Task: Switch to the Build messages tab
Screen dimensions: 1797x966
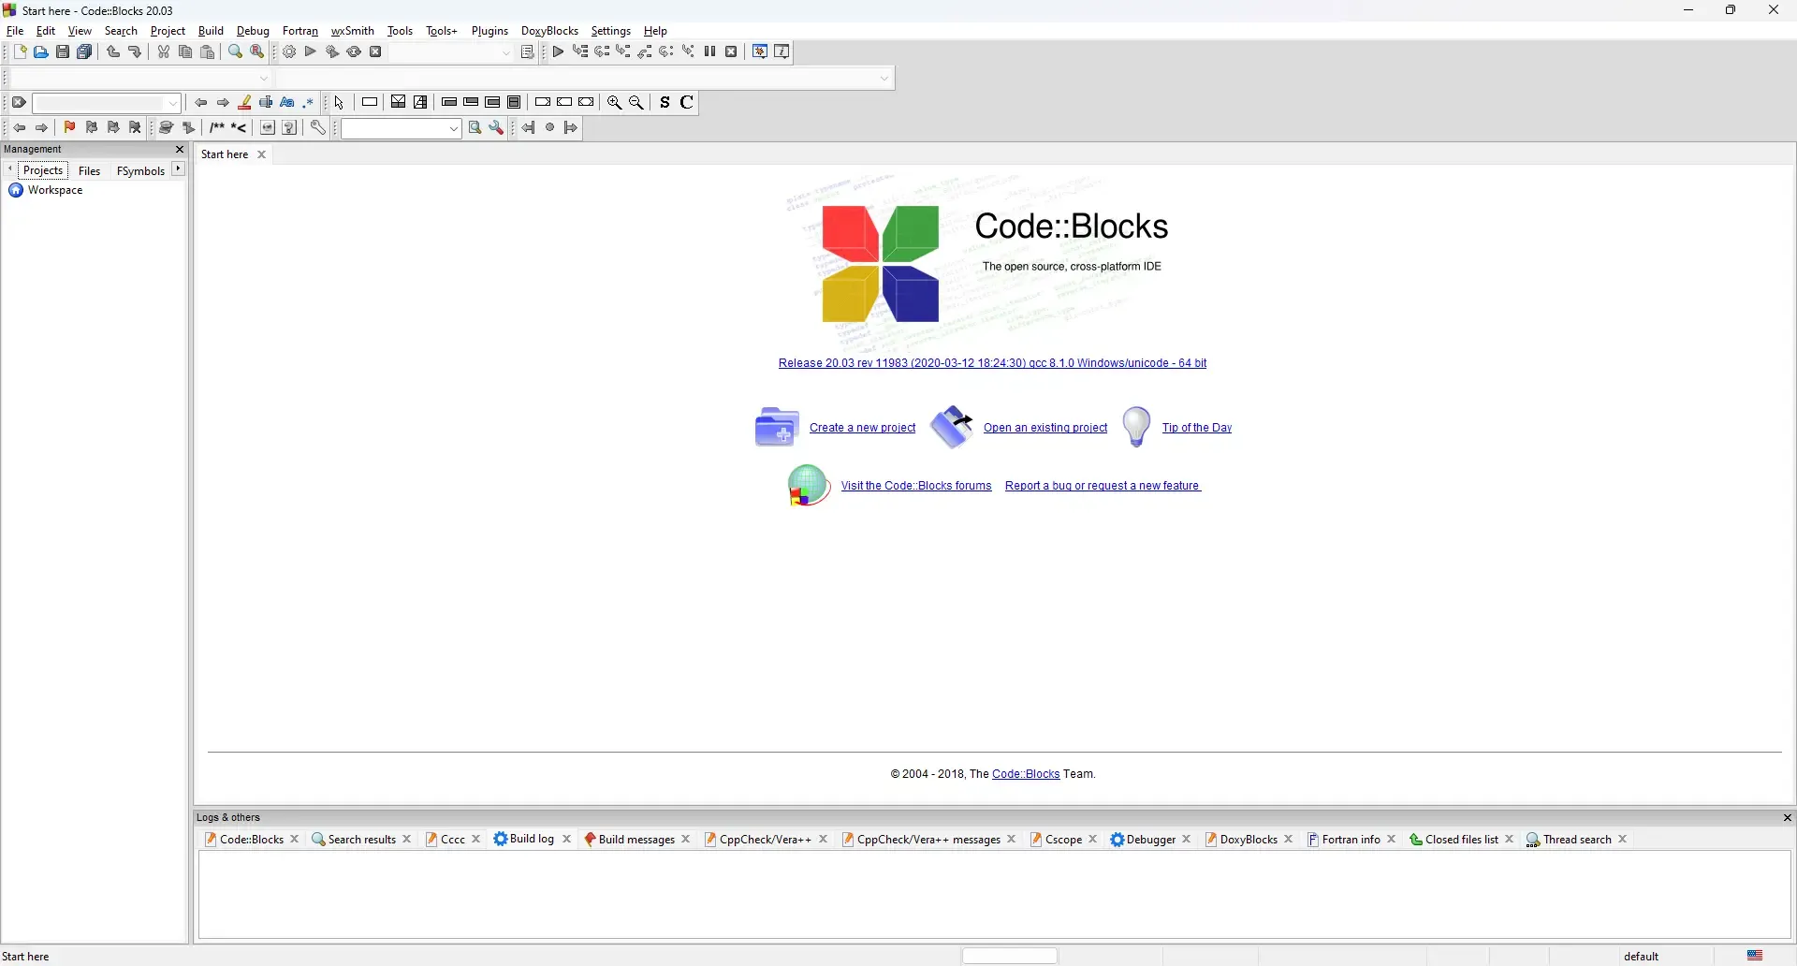Action: tap(635, 841)
